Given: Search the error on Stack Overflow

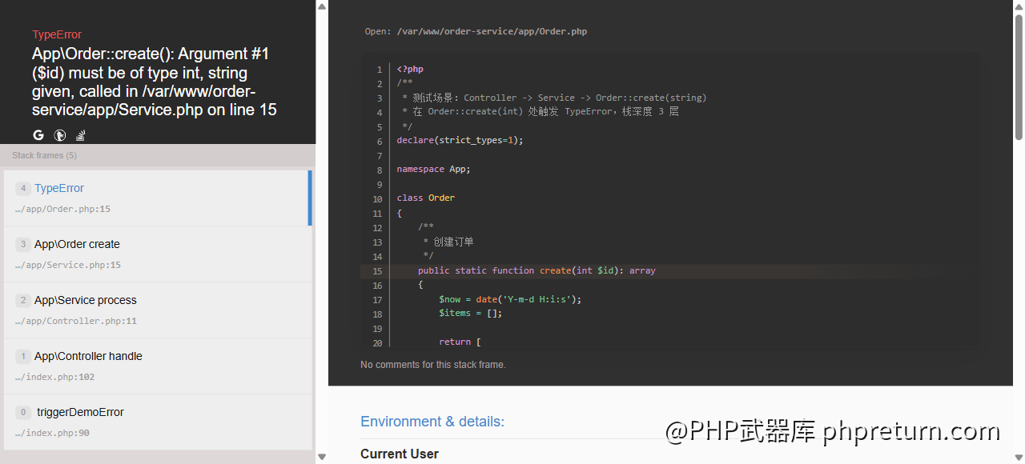Looking at the screenshot, I should click(x=80, y=135).
